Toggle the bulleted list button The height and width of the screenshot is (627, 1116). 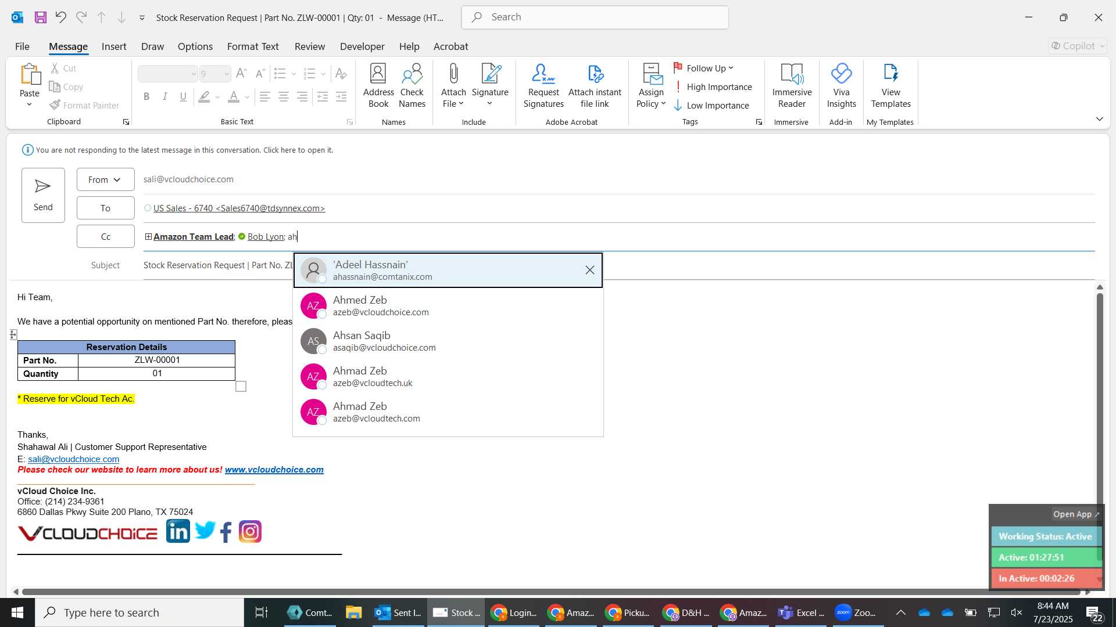pos(280,74)
